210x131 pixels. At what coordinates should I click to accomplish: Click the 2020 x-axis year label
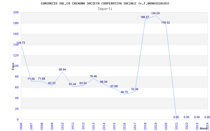click(166, 126)
